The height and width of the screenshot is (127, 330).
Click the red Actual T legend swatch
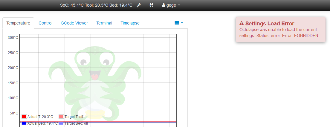(24, 117)
